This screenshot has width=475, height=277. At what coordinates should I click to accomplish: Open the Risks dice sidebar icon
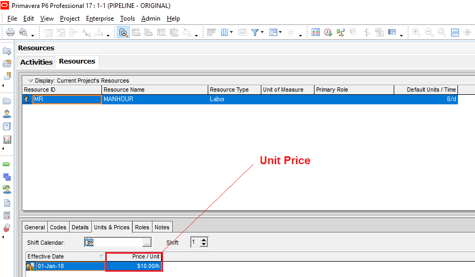click(7, 227)
